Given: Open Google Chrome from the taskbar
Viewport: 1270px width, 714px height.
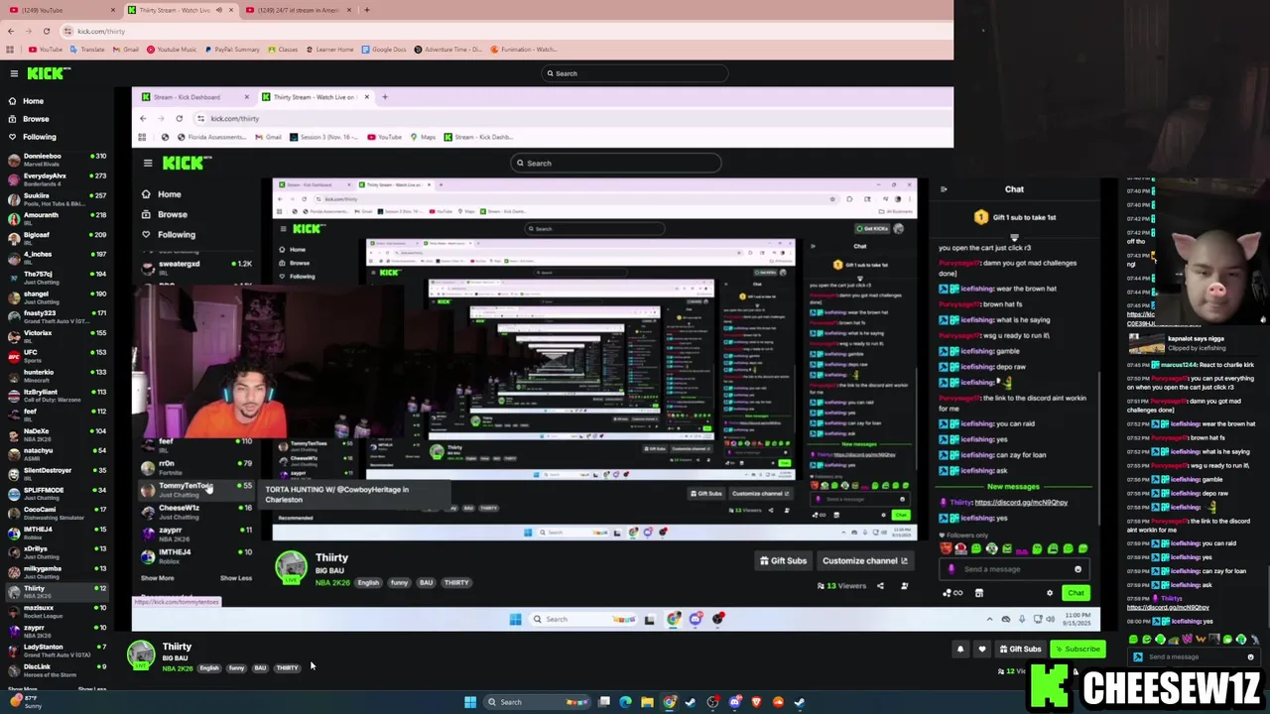Looking at the screenshot, I should (x=669, y=702).
